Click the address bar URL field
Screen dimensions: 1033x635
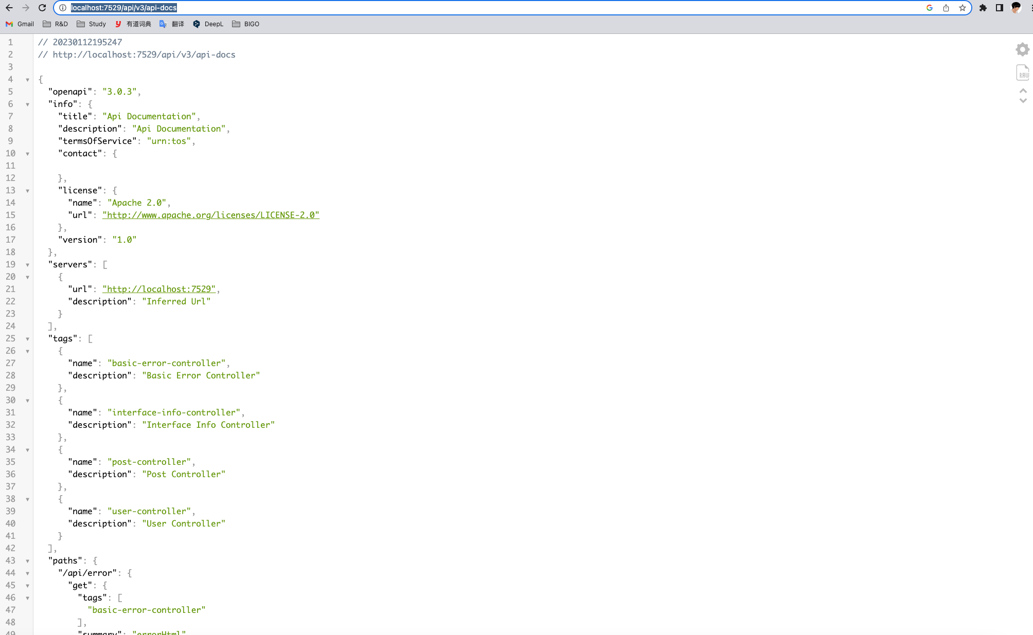click(x=463, y=8)
